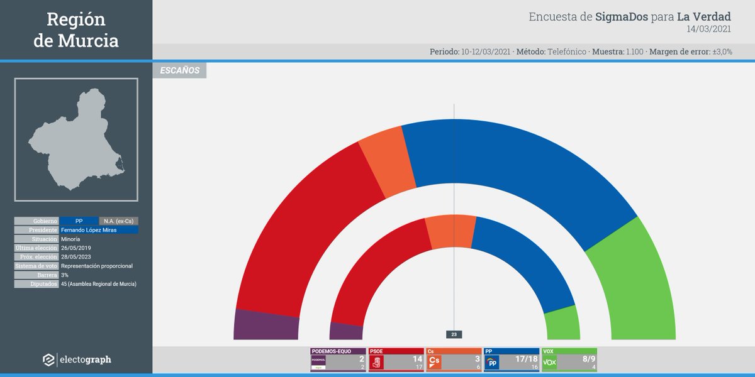Toggle the N.A. (ex-Cs) government indicator
The image size is (755, 377).
[x=118, y=221]
